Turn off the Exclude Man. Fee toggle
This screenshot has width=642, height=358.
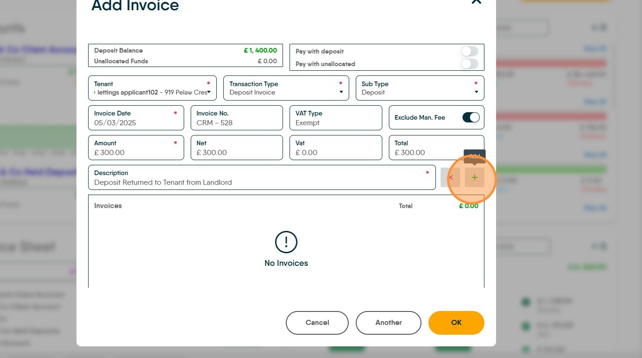471,117
